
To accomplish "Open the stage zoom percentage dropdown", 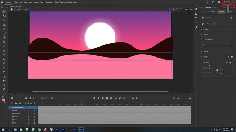I will pos(191,10).
